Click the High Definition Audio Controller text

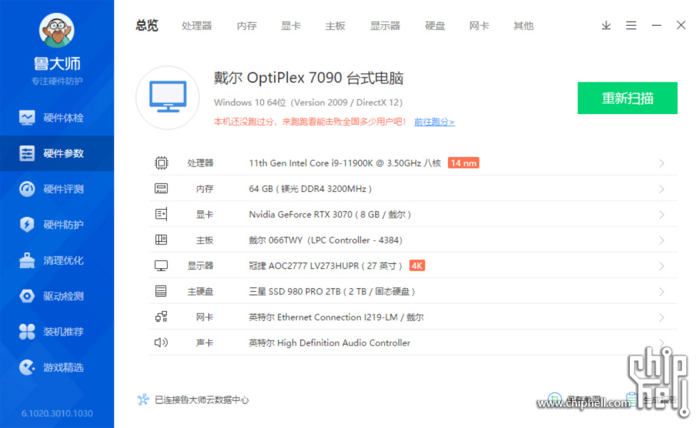(330, 343)
